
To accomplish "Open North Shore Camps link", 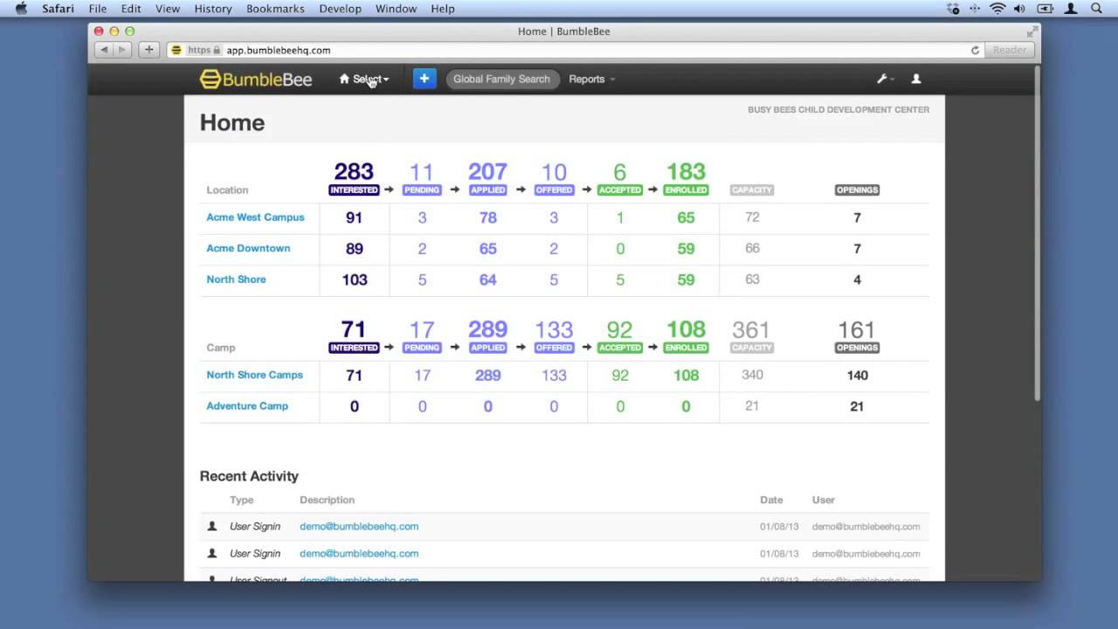I will click(254, 375).
